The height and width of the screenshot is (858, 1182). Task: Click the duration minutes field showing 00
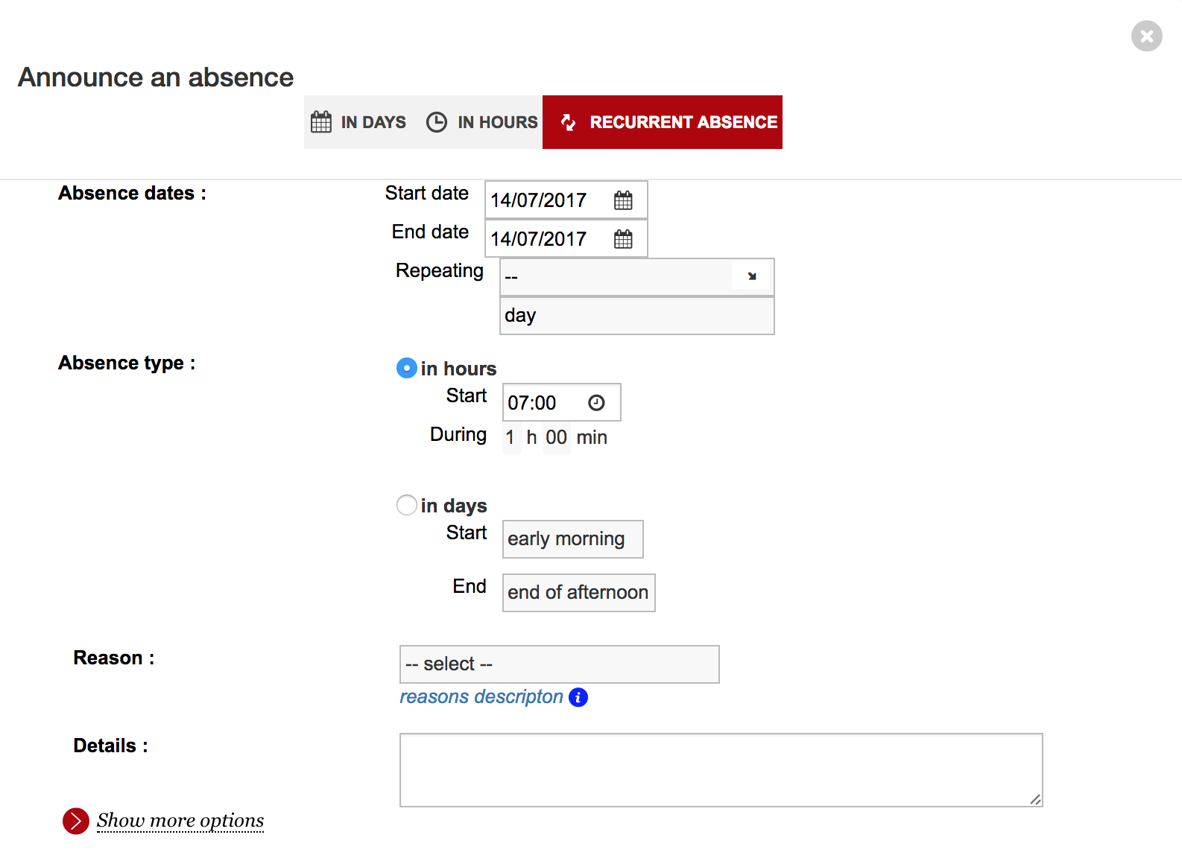tap(556, 437)
